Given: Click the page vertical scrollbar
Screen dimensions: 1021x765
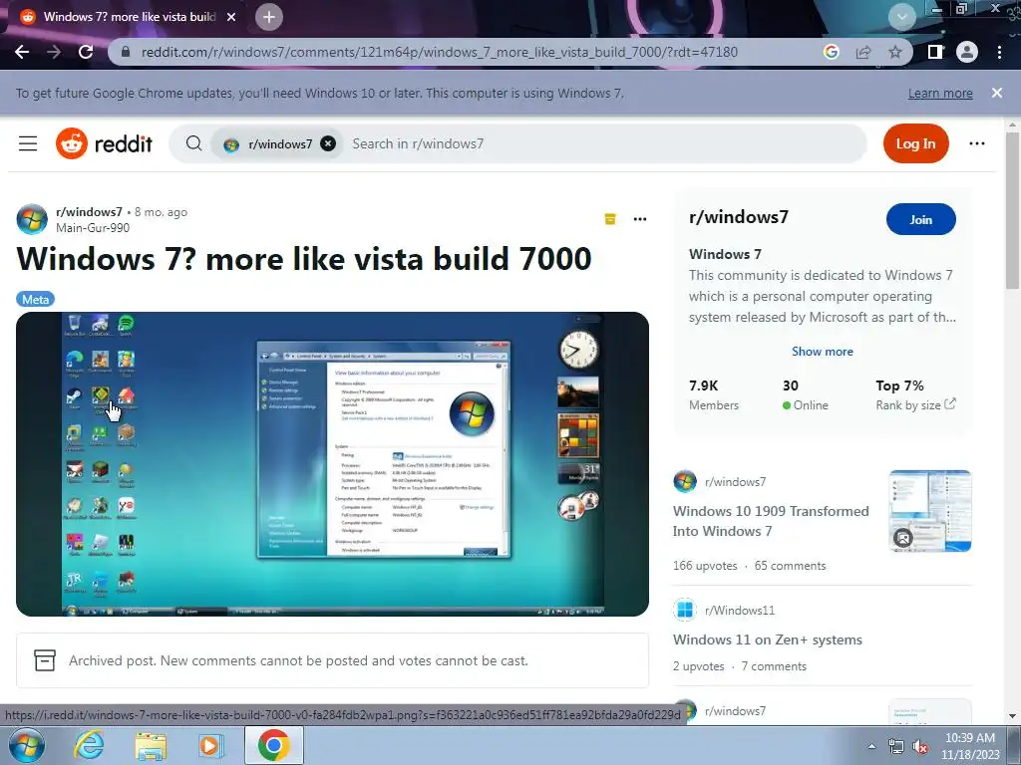Looking at the screenshot, I should pyautogui.click(x=1013, y=210).
